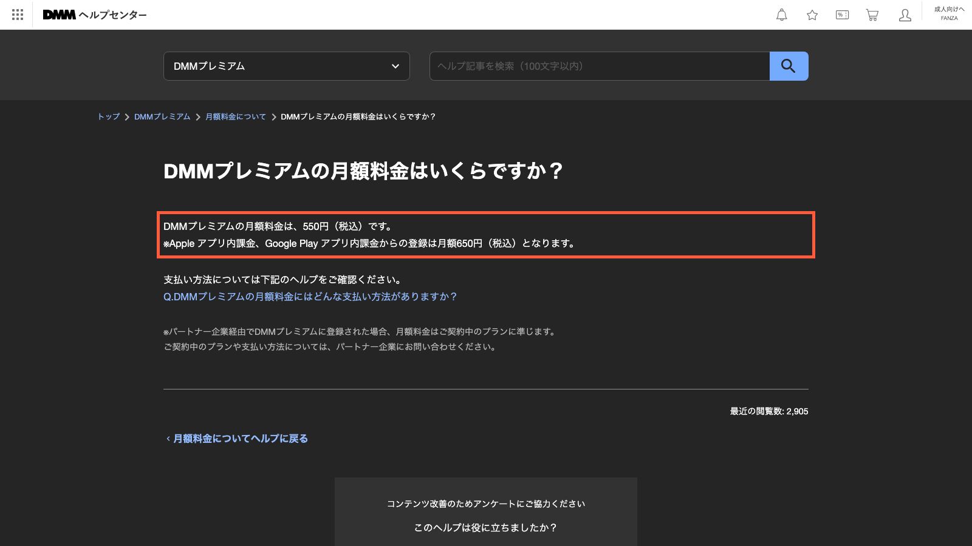Open the coupon ticket icon
The height and width of the screenshot is (546, 972).
(x=843, y=15)
